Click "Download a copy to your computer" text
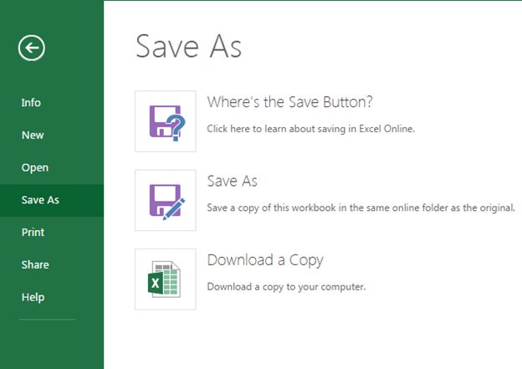Viewport: 522px width, 369px height. click(286, 287)
